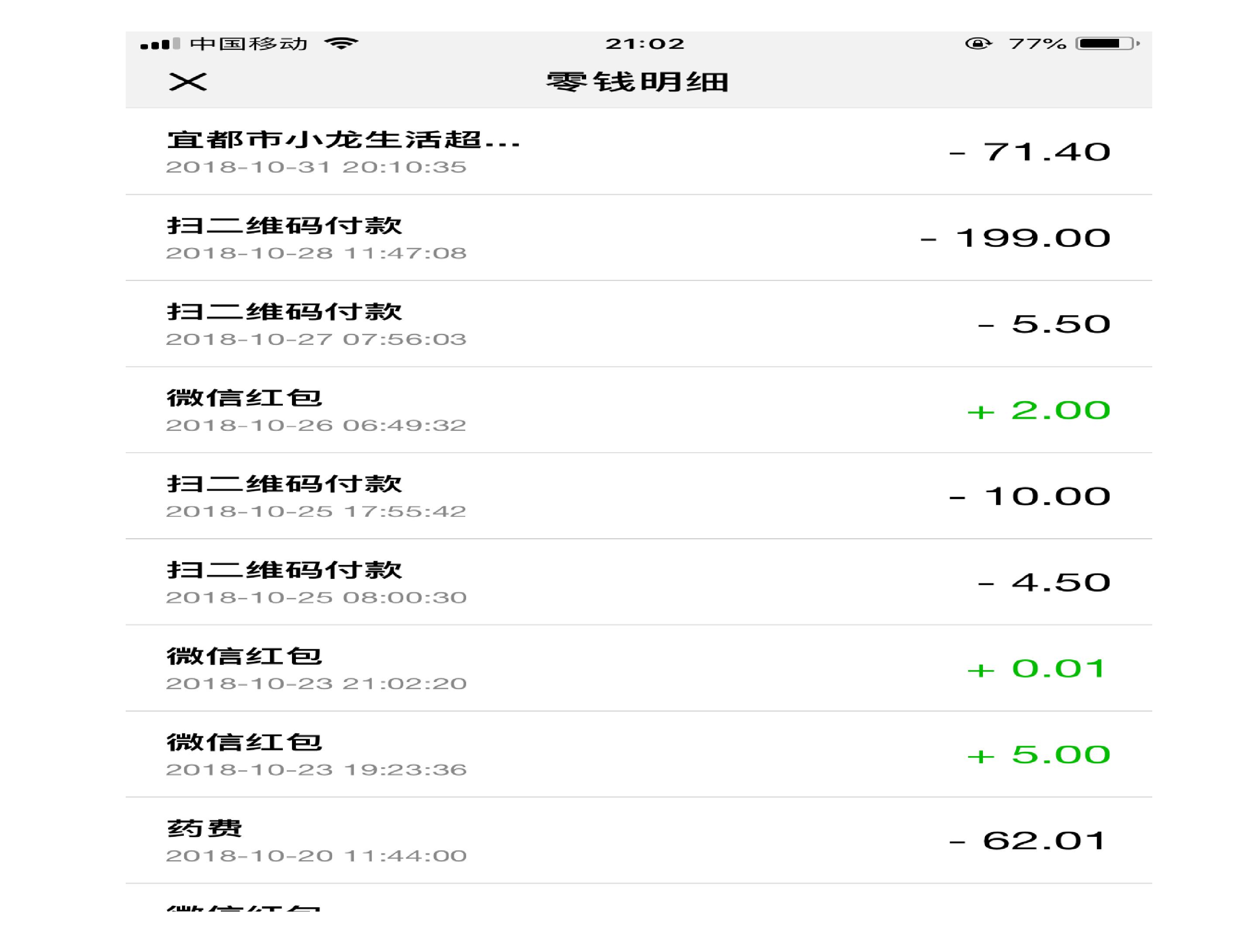The image size is (1257, 943).
Task: Open the 药费 transaction entry
Action: pyautogui.click(x=639, y=841)
